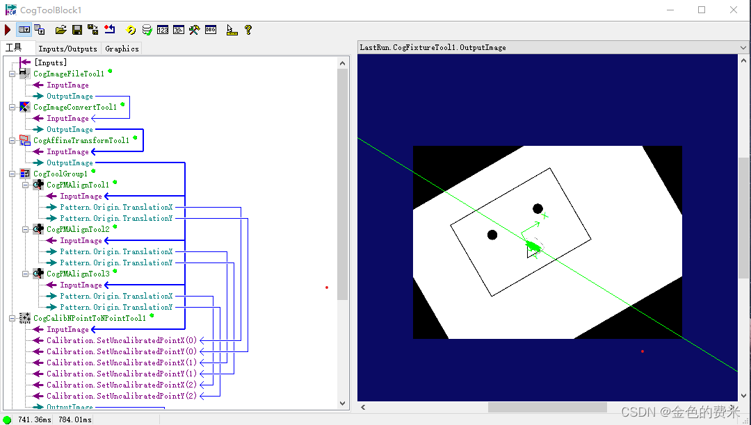The width and height of the screenshot is (751, 425).
Task: Collapse the CogToolGroup1 node
Action: (x=13, y=174)
